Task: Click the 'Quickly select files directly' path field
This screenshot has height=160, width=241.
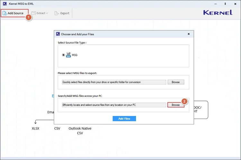Action: [114, 82]
